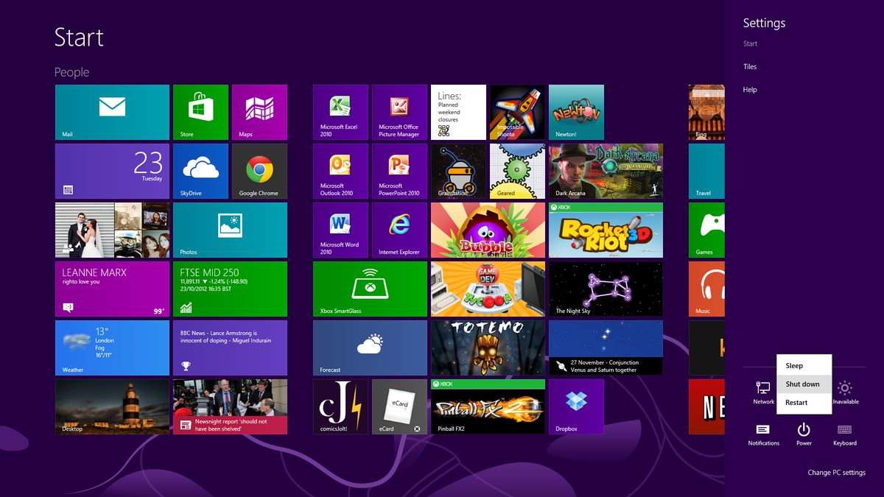
Task: Open Help from the Settings pane
Action: [x=749, y=89]
